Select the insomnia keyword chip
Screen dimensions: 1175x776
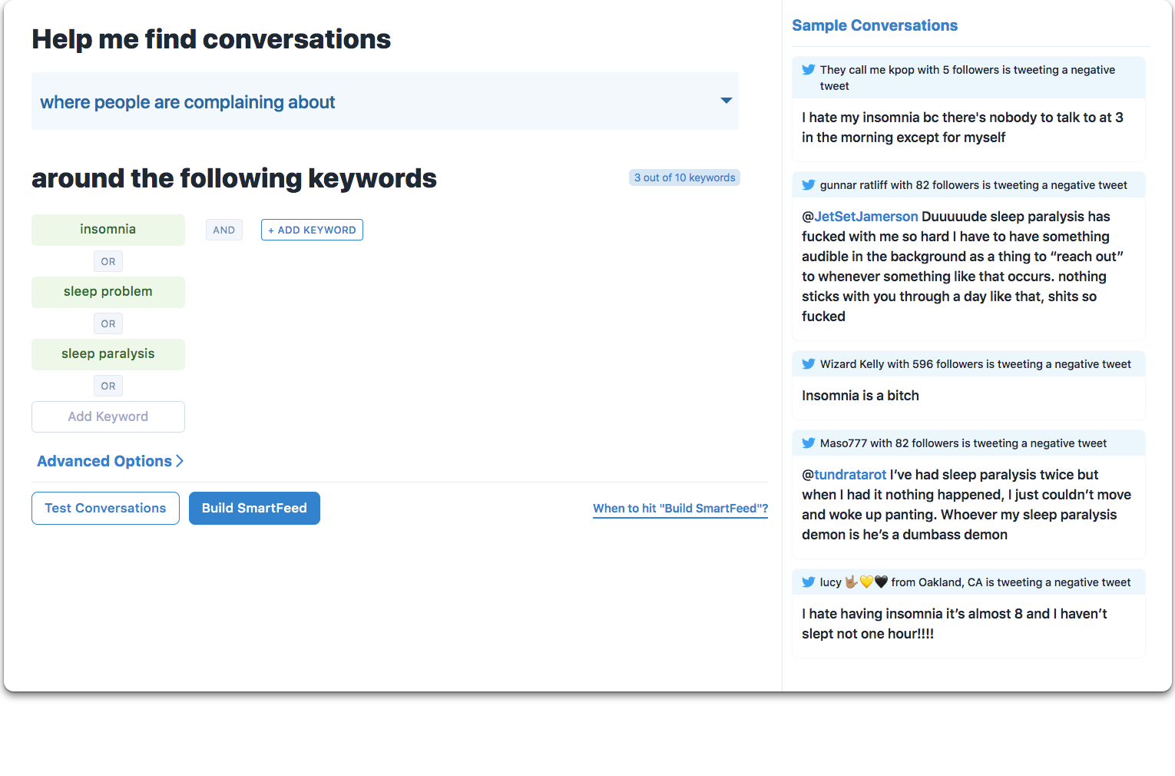click(x=108, y=230)
